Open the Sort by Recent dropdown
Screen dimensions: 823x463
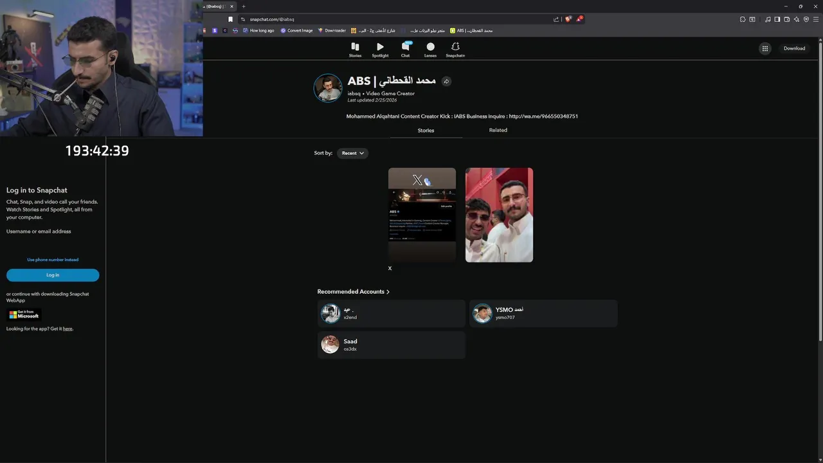(x=352, y=153)
